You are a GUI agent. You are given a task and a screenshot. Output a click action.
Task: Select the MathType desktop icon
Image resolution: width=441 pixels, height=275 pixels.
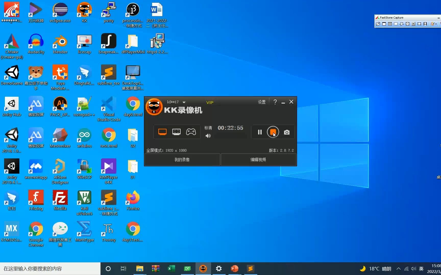(x=84, y=232)
